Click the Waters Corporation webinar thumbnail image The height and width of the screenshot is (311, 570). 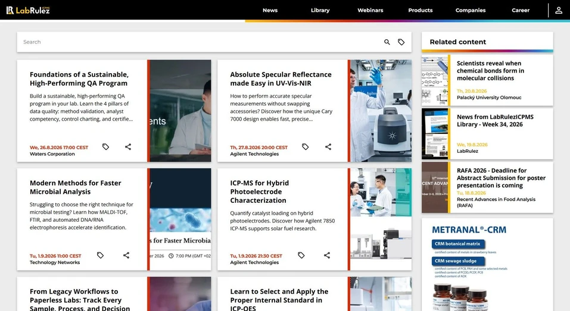pyautogui.click(x=180, y=111)
